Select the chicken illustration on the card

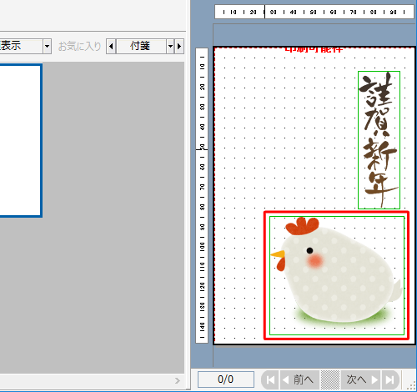pos(337,275)
